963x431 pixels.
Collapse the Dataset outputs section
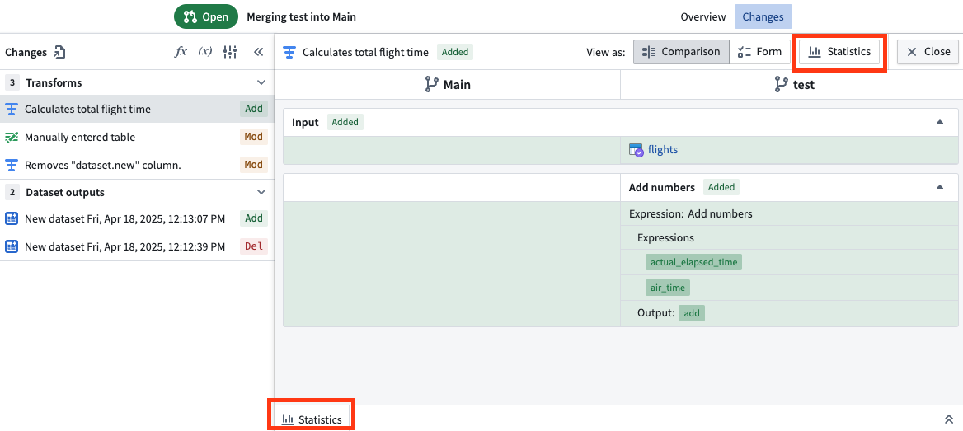coord(261,192)
